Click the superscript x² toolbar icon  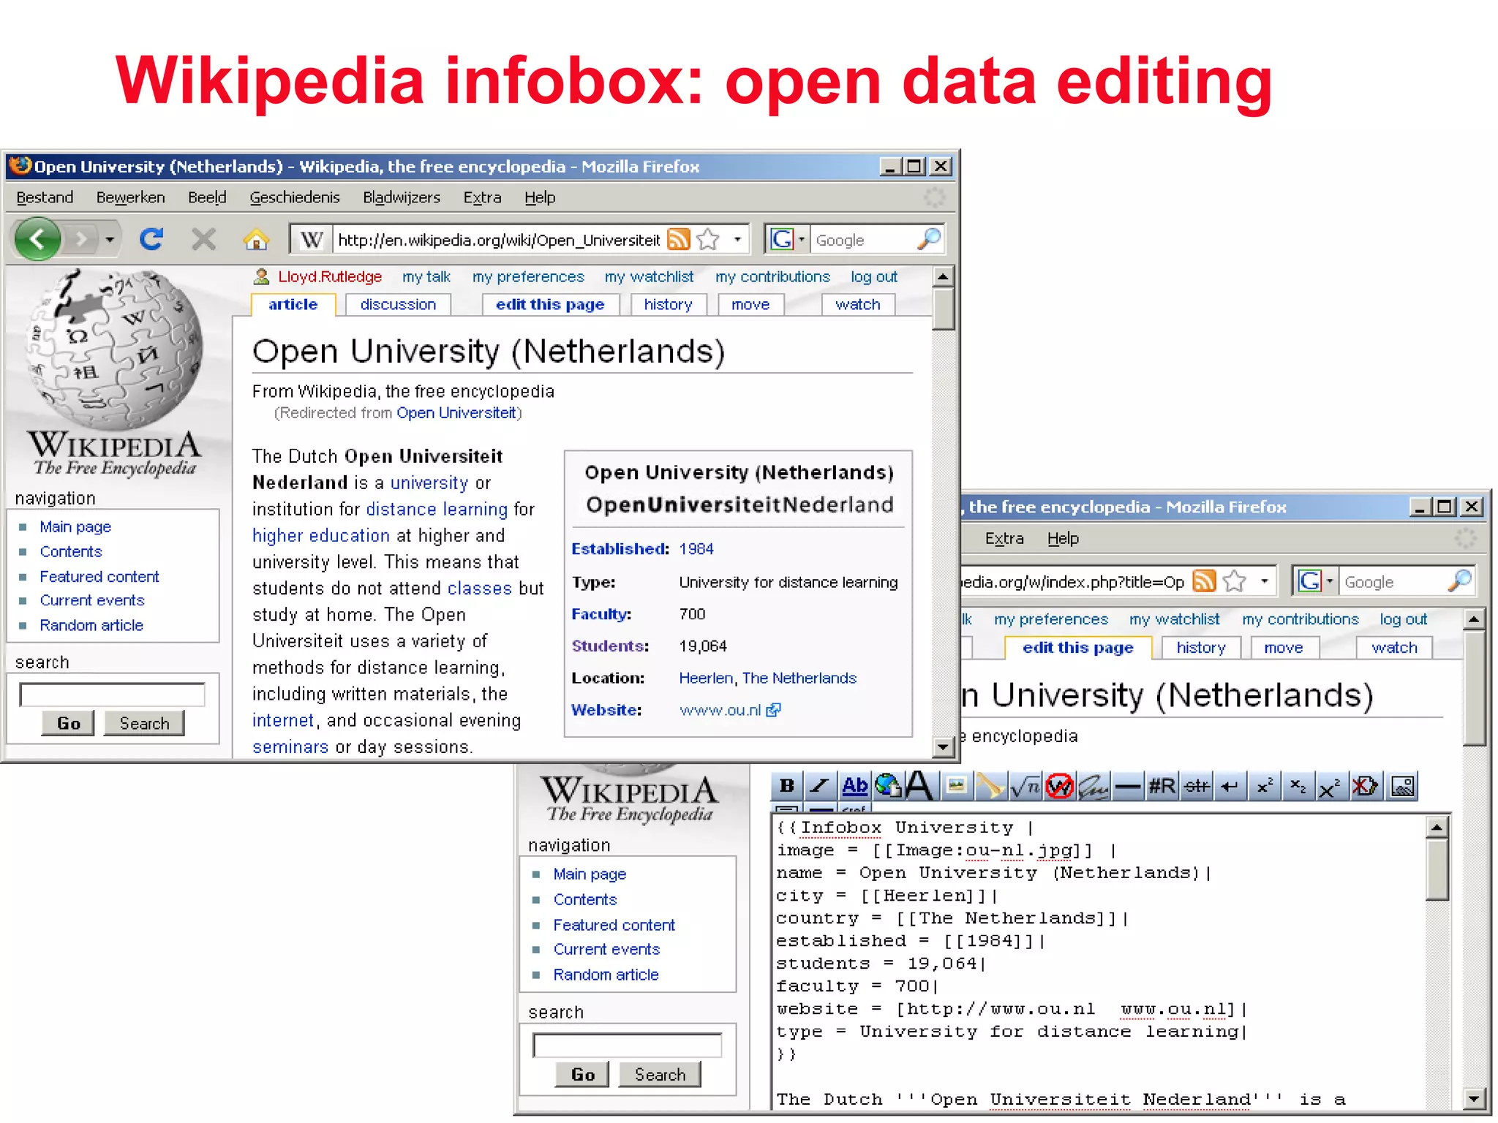pyautogui.click(x=1265, y=786)
